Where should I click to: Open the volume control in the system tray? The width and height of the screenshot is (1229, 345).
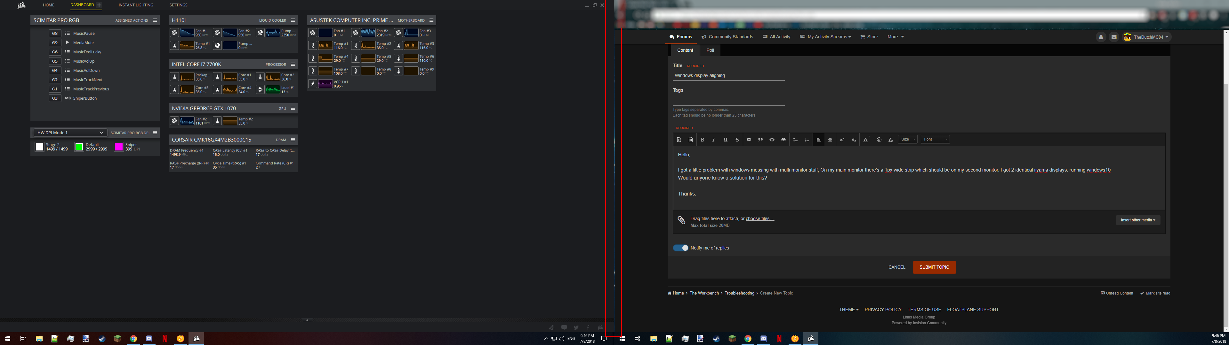click(562, 339)
